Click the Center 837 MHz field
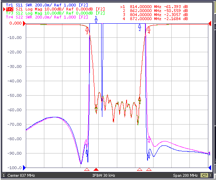Screen dimensions: 216x180 21,176
